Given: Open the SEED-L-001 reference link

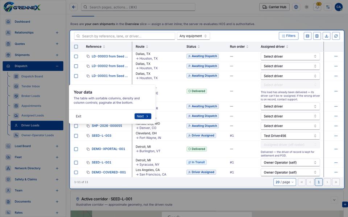Looking at the screenshot, I should click(101, 162).
